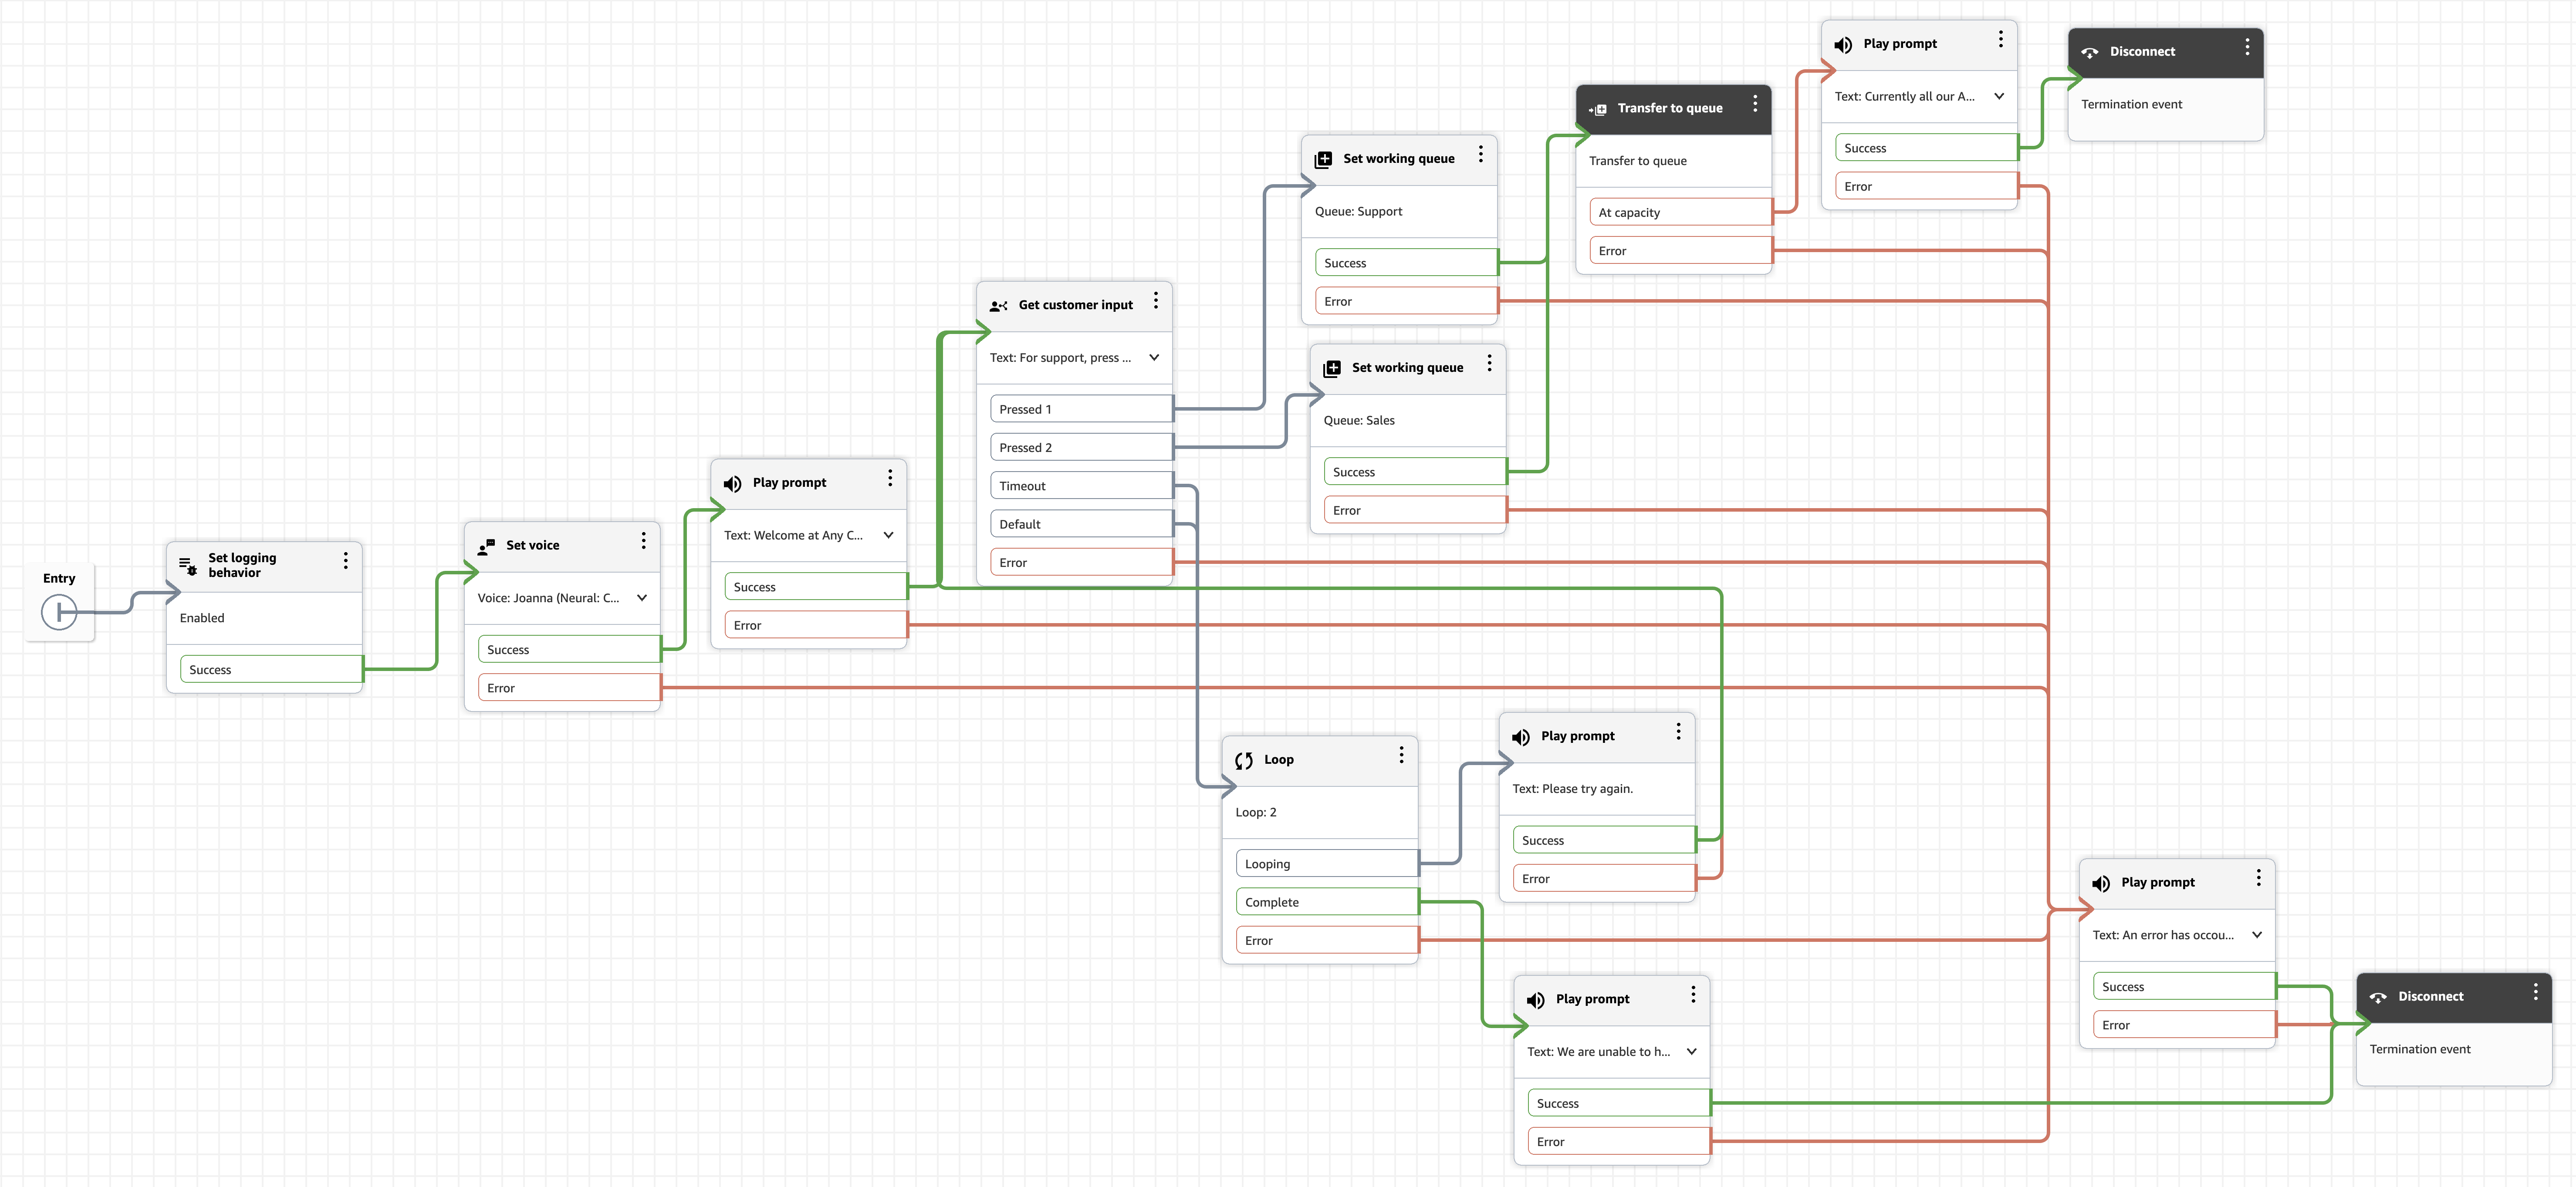Screen dimensions: 2576x1187
Task: Expand the Voice: Joanna details chevron
Action: (x=642, y=598)
